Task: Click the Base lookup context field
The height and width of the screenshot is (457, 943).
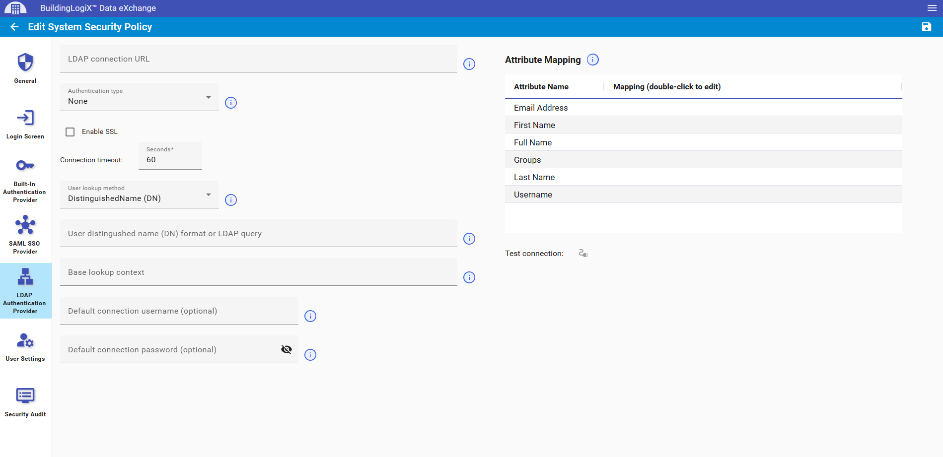Action: click(259, 272)
